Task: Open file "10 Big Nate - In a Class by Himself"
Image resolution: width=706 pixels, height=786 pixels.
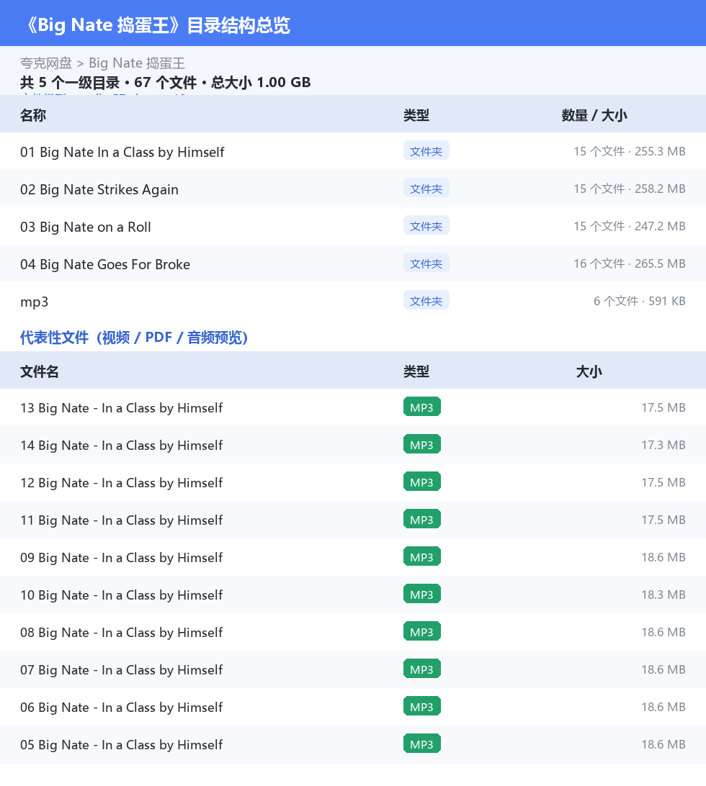Action: click(121, 595)
